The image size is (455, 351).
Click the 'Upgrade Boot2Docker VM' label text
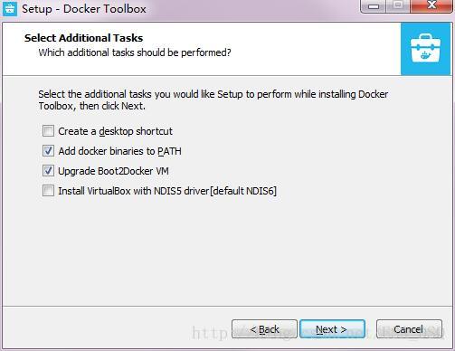(113, 171)
